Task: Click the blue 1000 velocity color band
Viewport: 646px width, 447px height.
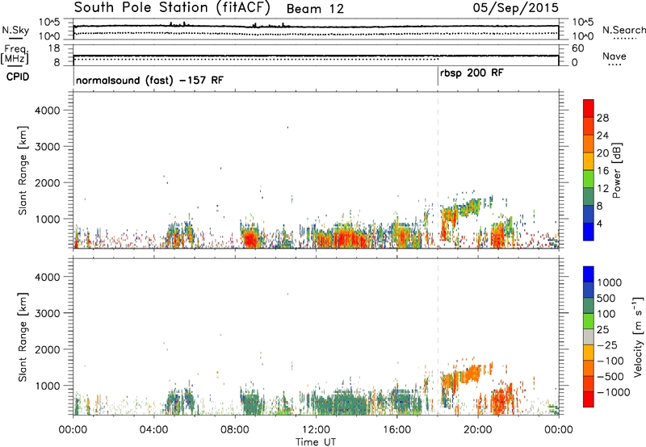Action: (x=589, y=274)
